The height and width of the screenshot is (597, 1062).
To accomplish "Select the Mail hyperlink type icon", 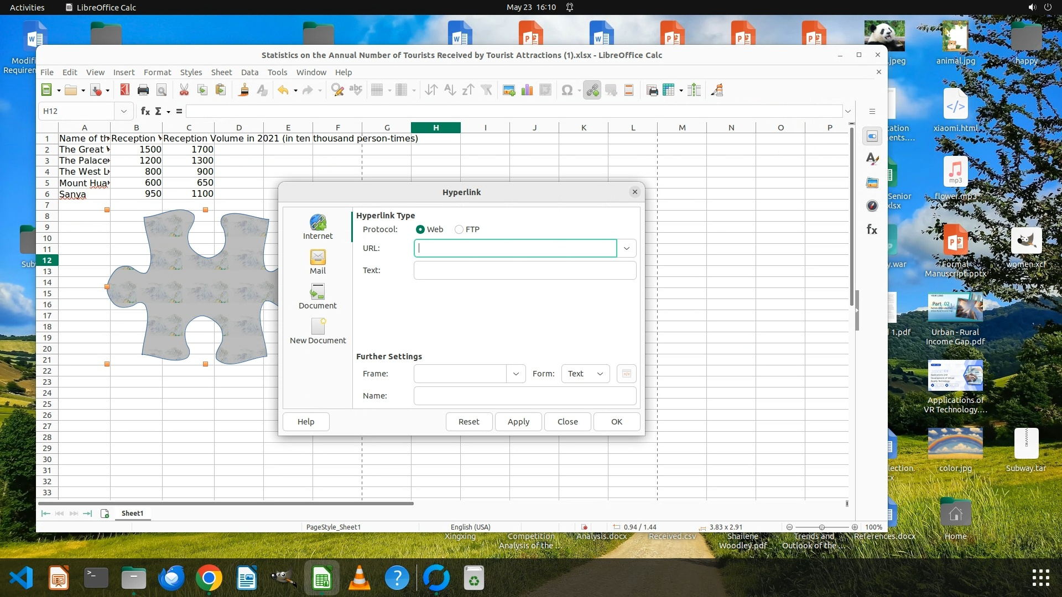I will pyautogui.click(x=317, y=261).
